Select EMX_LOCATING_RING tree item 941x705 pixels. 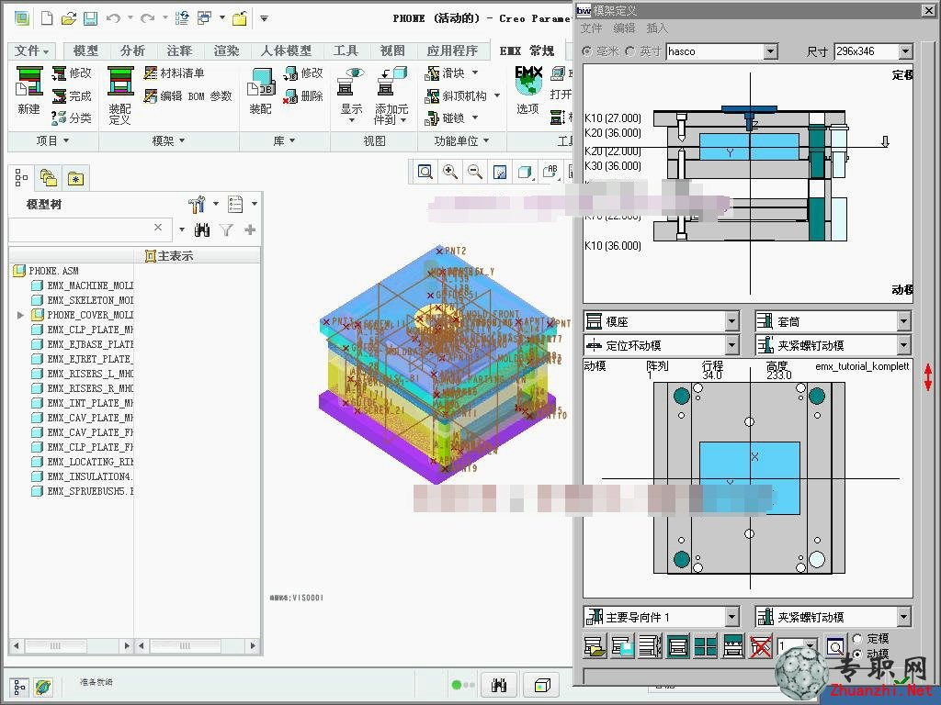82,462
